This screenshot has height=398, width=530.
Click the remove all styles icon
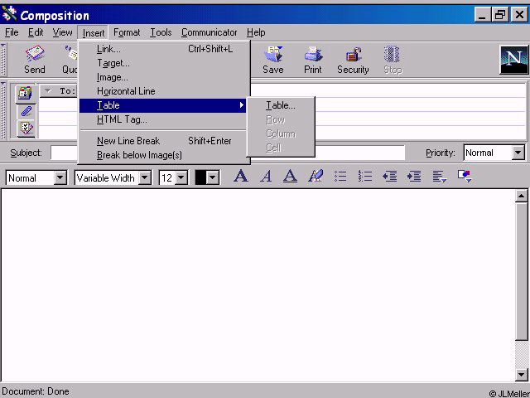point(316,176)
